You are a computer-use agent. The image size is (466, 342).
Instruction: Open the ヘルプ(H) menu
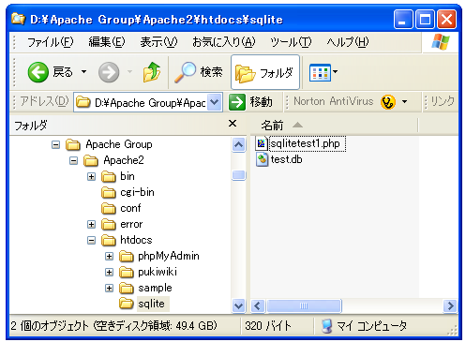(348, 41)
